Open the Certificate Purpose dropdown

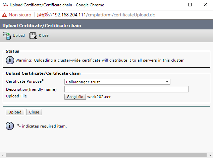coord(117,82)
